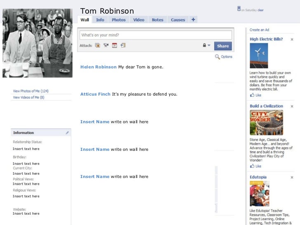Click View Videos of Me (8)

click(x=28, y=97)
